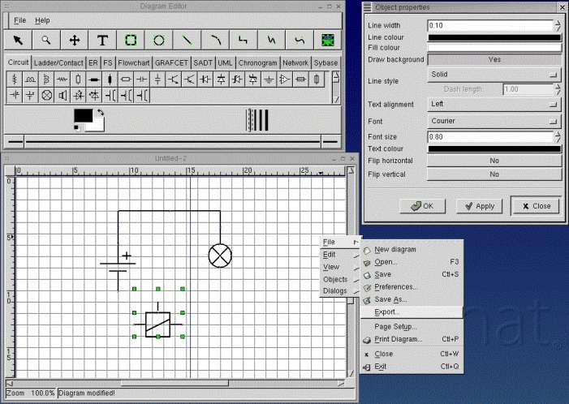Select the Box drawing tool
This screenshot has width=569, height=404.
tap(131, 39)
